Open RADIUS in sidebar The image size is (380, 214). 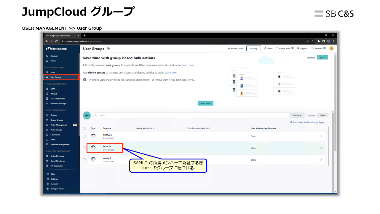tap(54, 94)
